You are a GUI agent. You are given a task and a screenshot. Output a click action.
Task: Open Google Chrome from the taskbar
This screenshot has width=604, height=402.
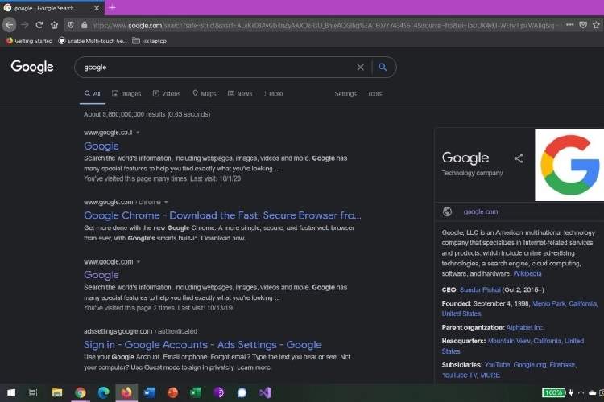click(80, 392)
